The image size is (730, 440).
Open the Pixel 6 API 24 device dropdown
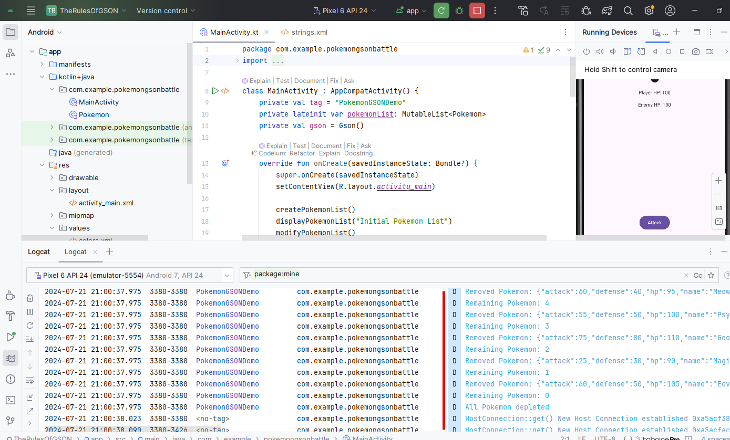point(345,11)
